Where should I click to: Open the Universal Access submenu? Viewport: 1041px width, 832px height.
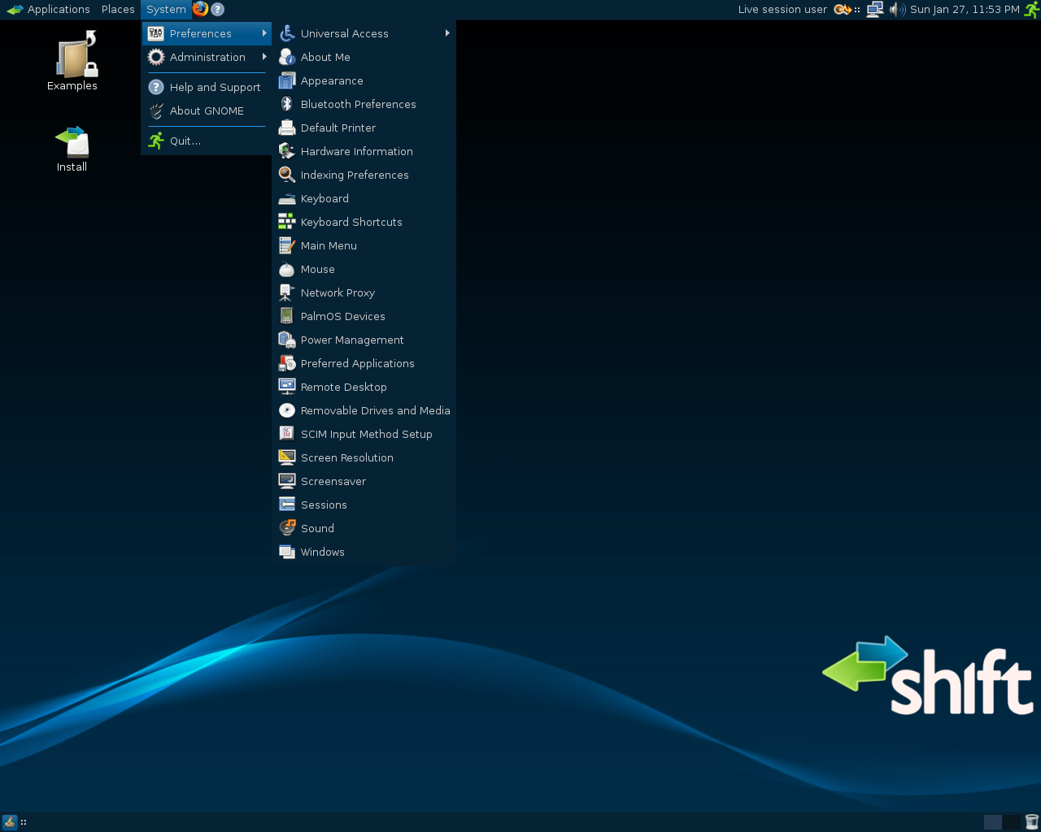click(364, 33)
